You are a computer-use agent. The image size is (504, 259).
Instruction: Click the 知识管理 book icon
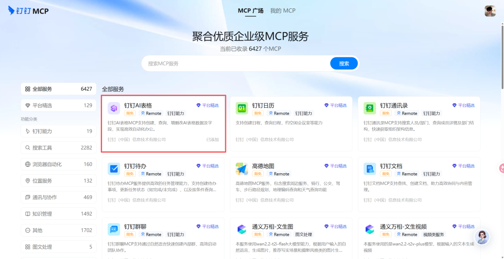click(x=28, y=214)
